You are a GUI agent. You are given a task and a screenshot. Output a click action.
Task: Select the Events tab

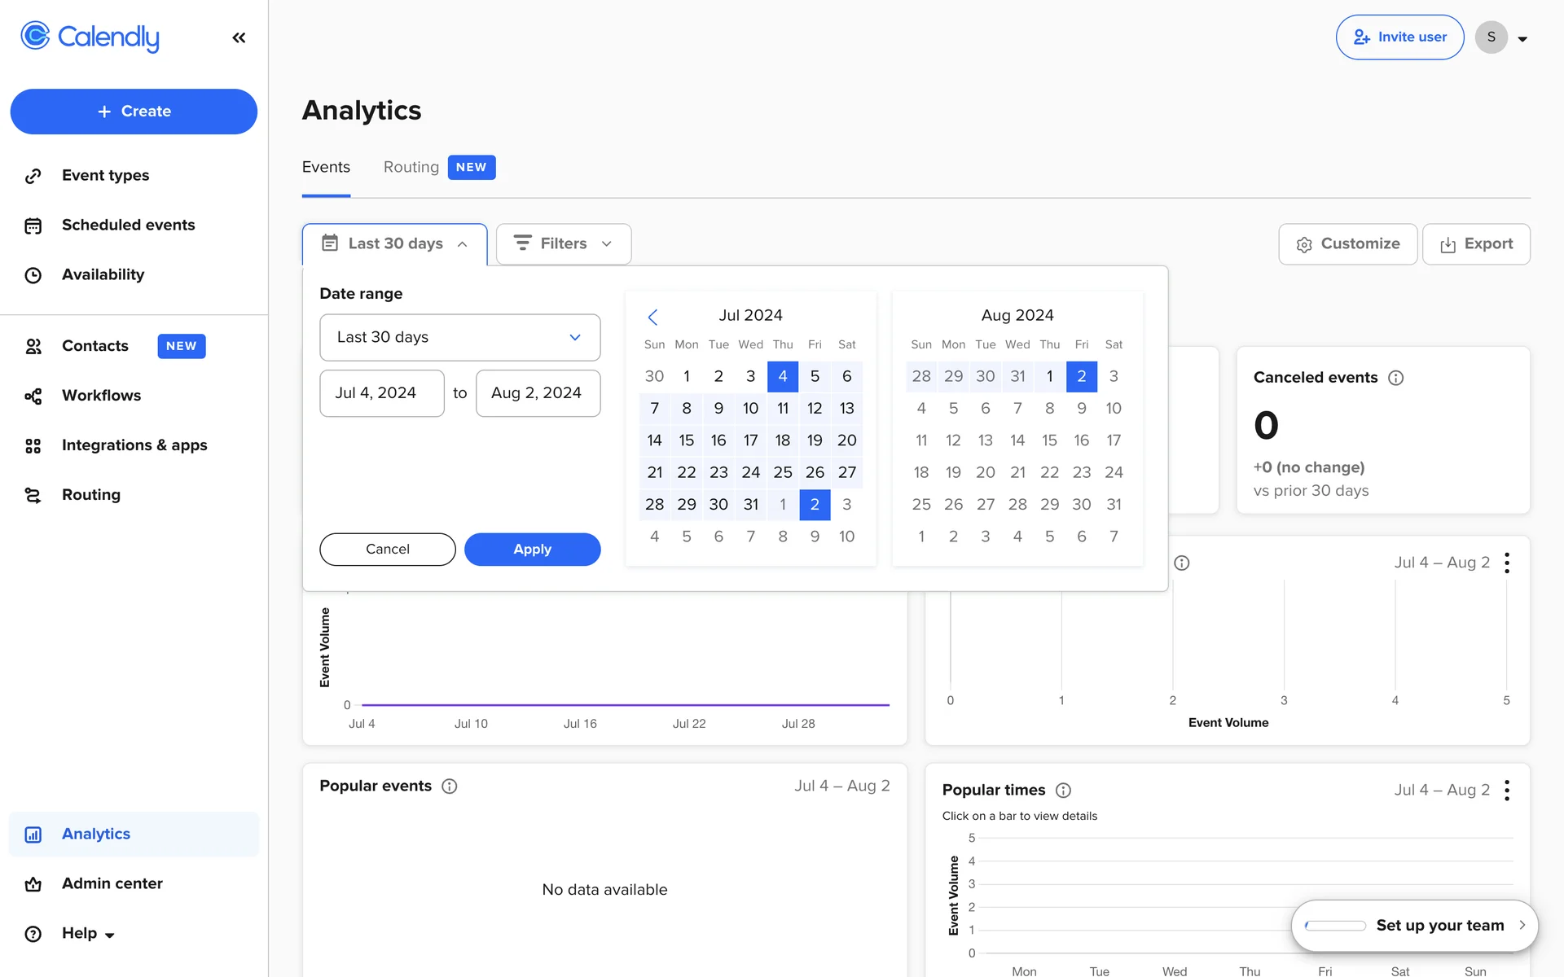click(x=326, y=167)
